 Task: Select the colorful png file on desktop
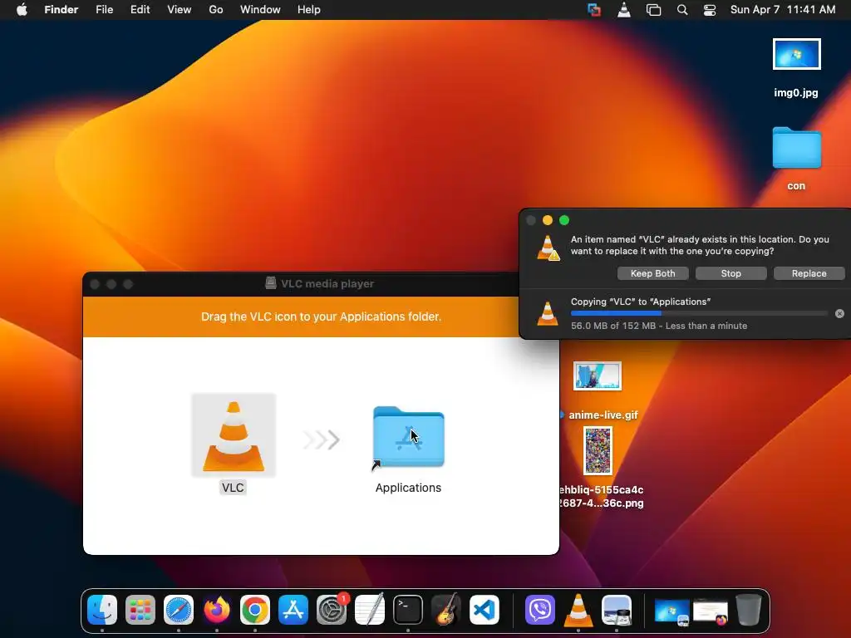(x=598, y=451)
